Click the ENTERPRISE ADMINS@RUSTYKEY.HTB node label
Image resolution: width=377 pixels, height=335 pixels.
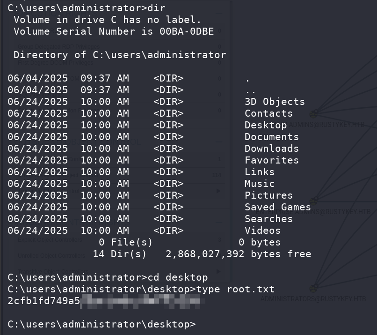(x=313, y=212)
